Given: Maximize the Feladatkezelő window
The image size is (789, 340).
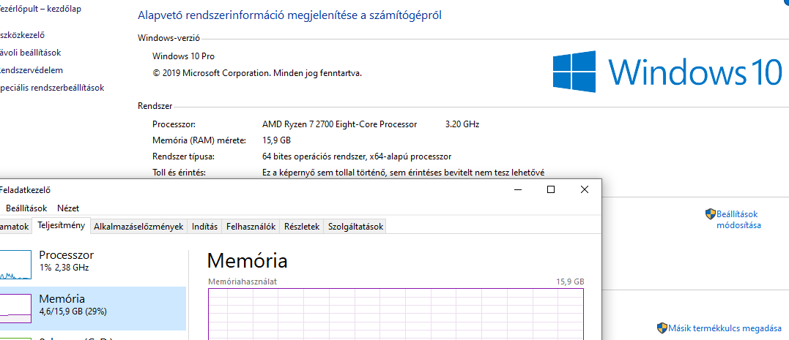Looking at the screenshot, I should tap(550, 189).
